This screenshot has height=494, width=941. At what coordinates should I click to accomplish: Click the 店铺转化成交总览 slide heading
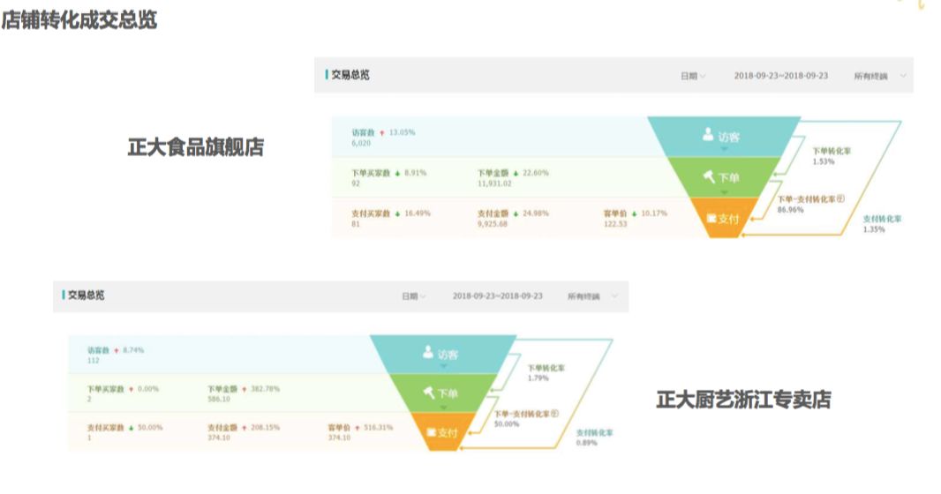coord(79,19)
